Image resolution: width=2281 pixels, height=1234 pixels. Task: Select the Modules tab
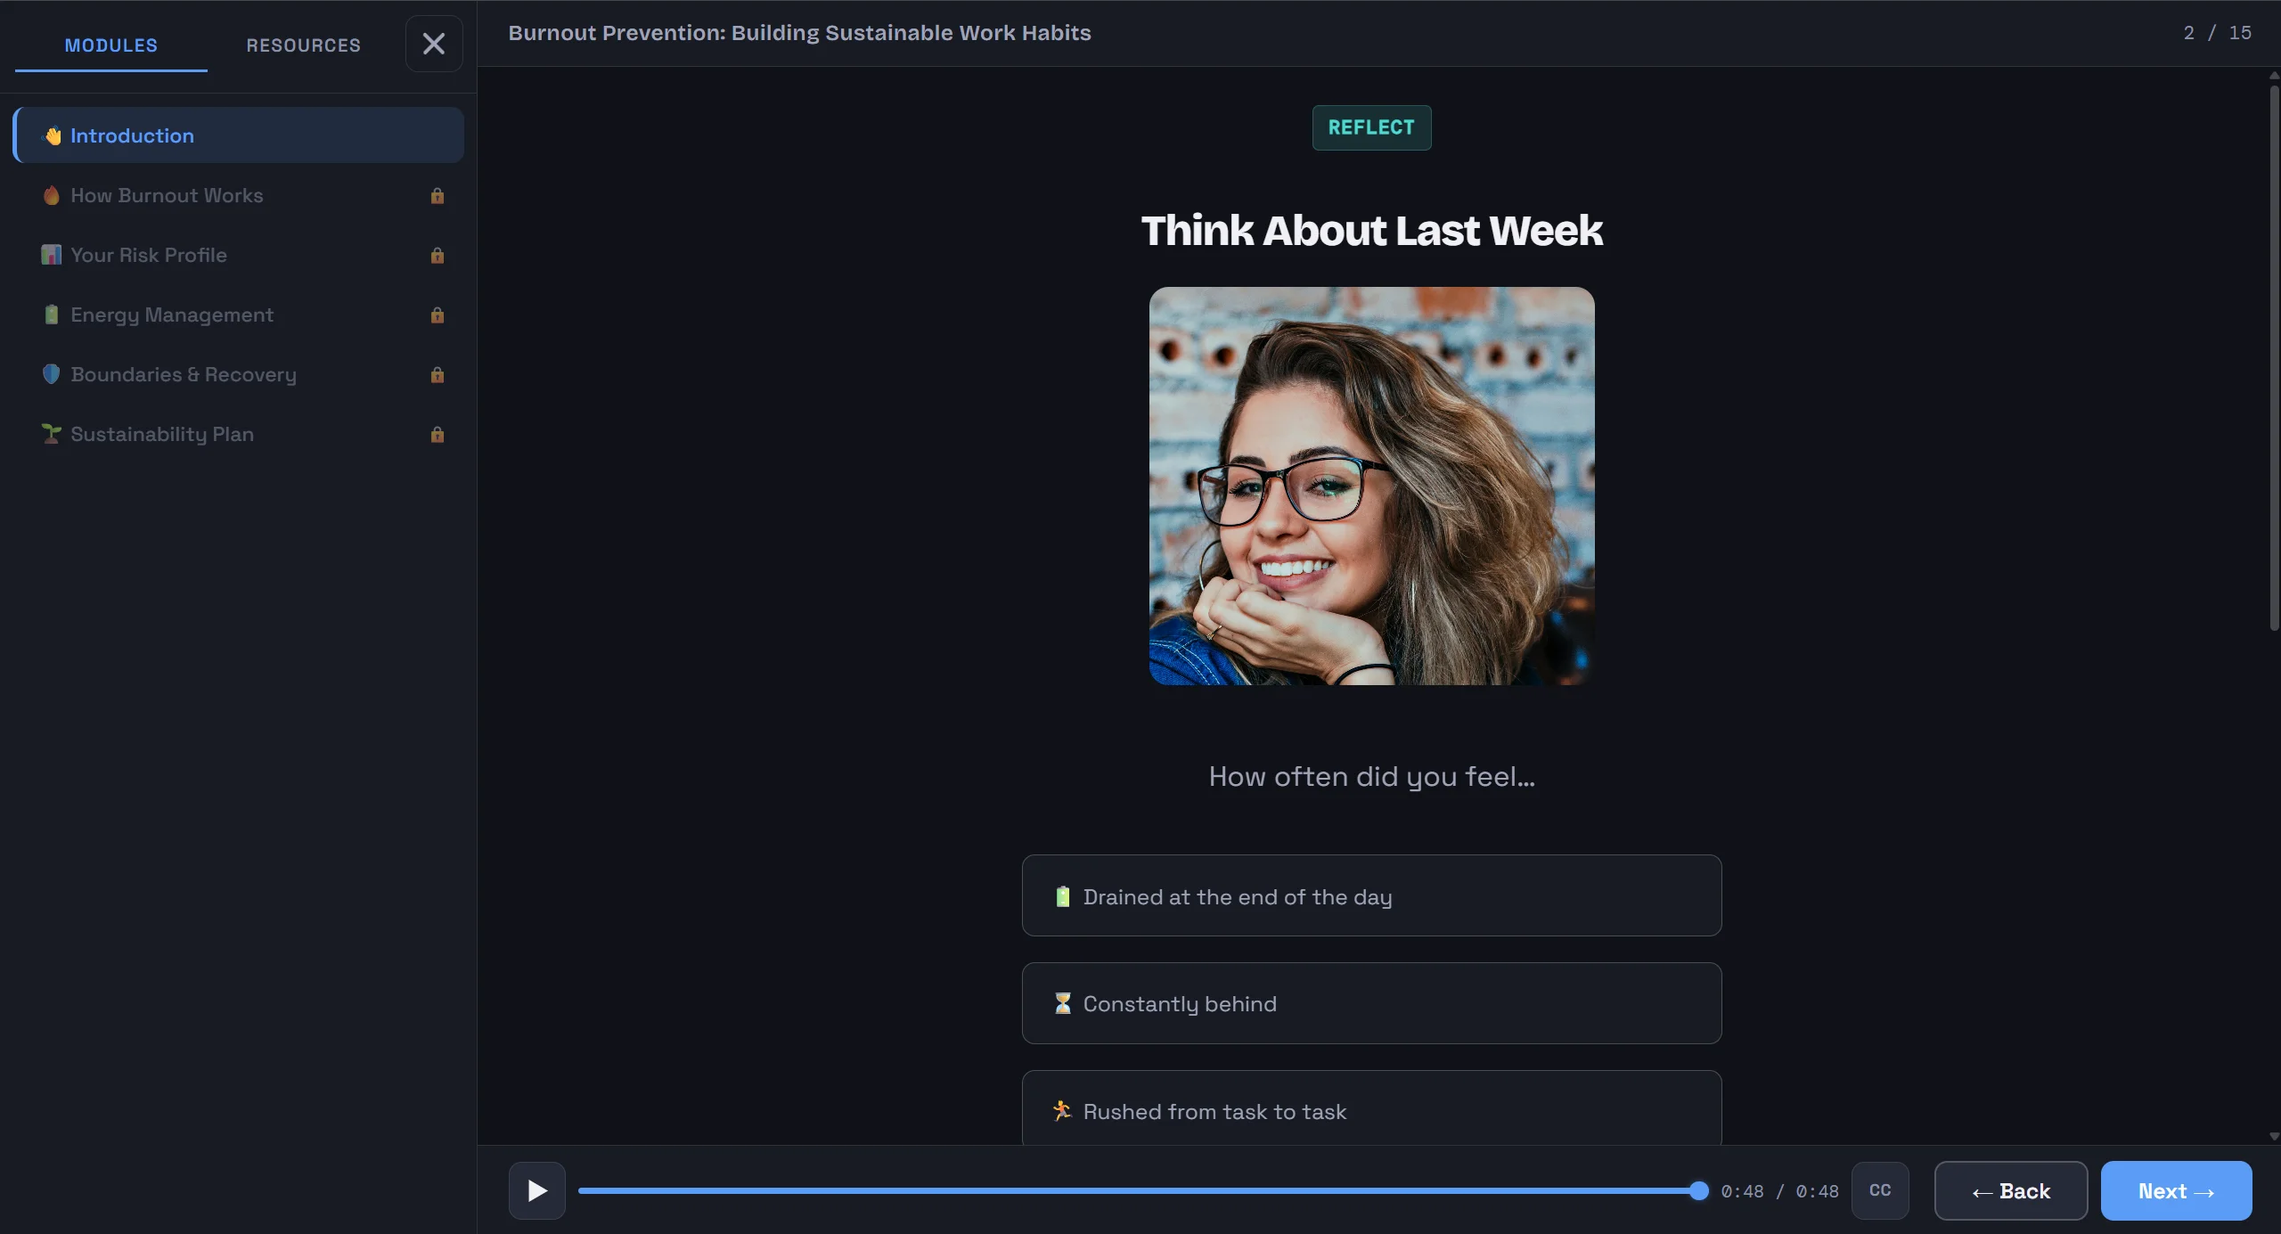[111, 45]
